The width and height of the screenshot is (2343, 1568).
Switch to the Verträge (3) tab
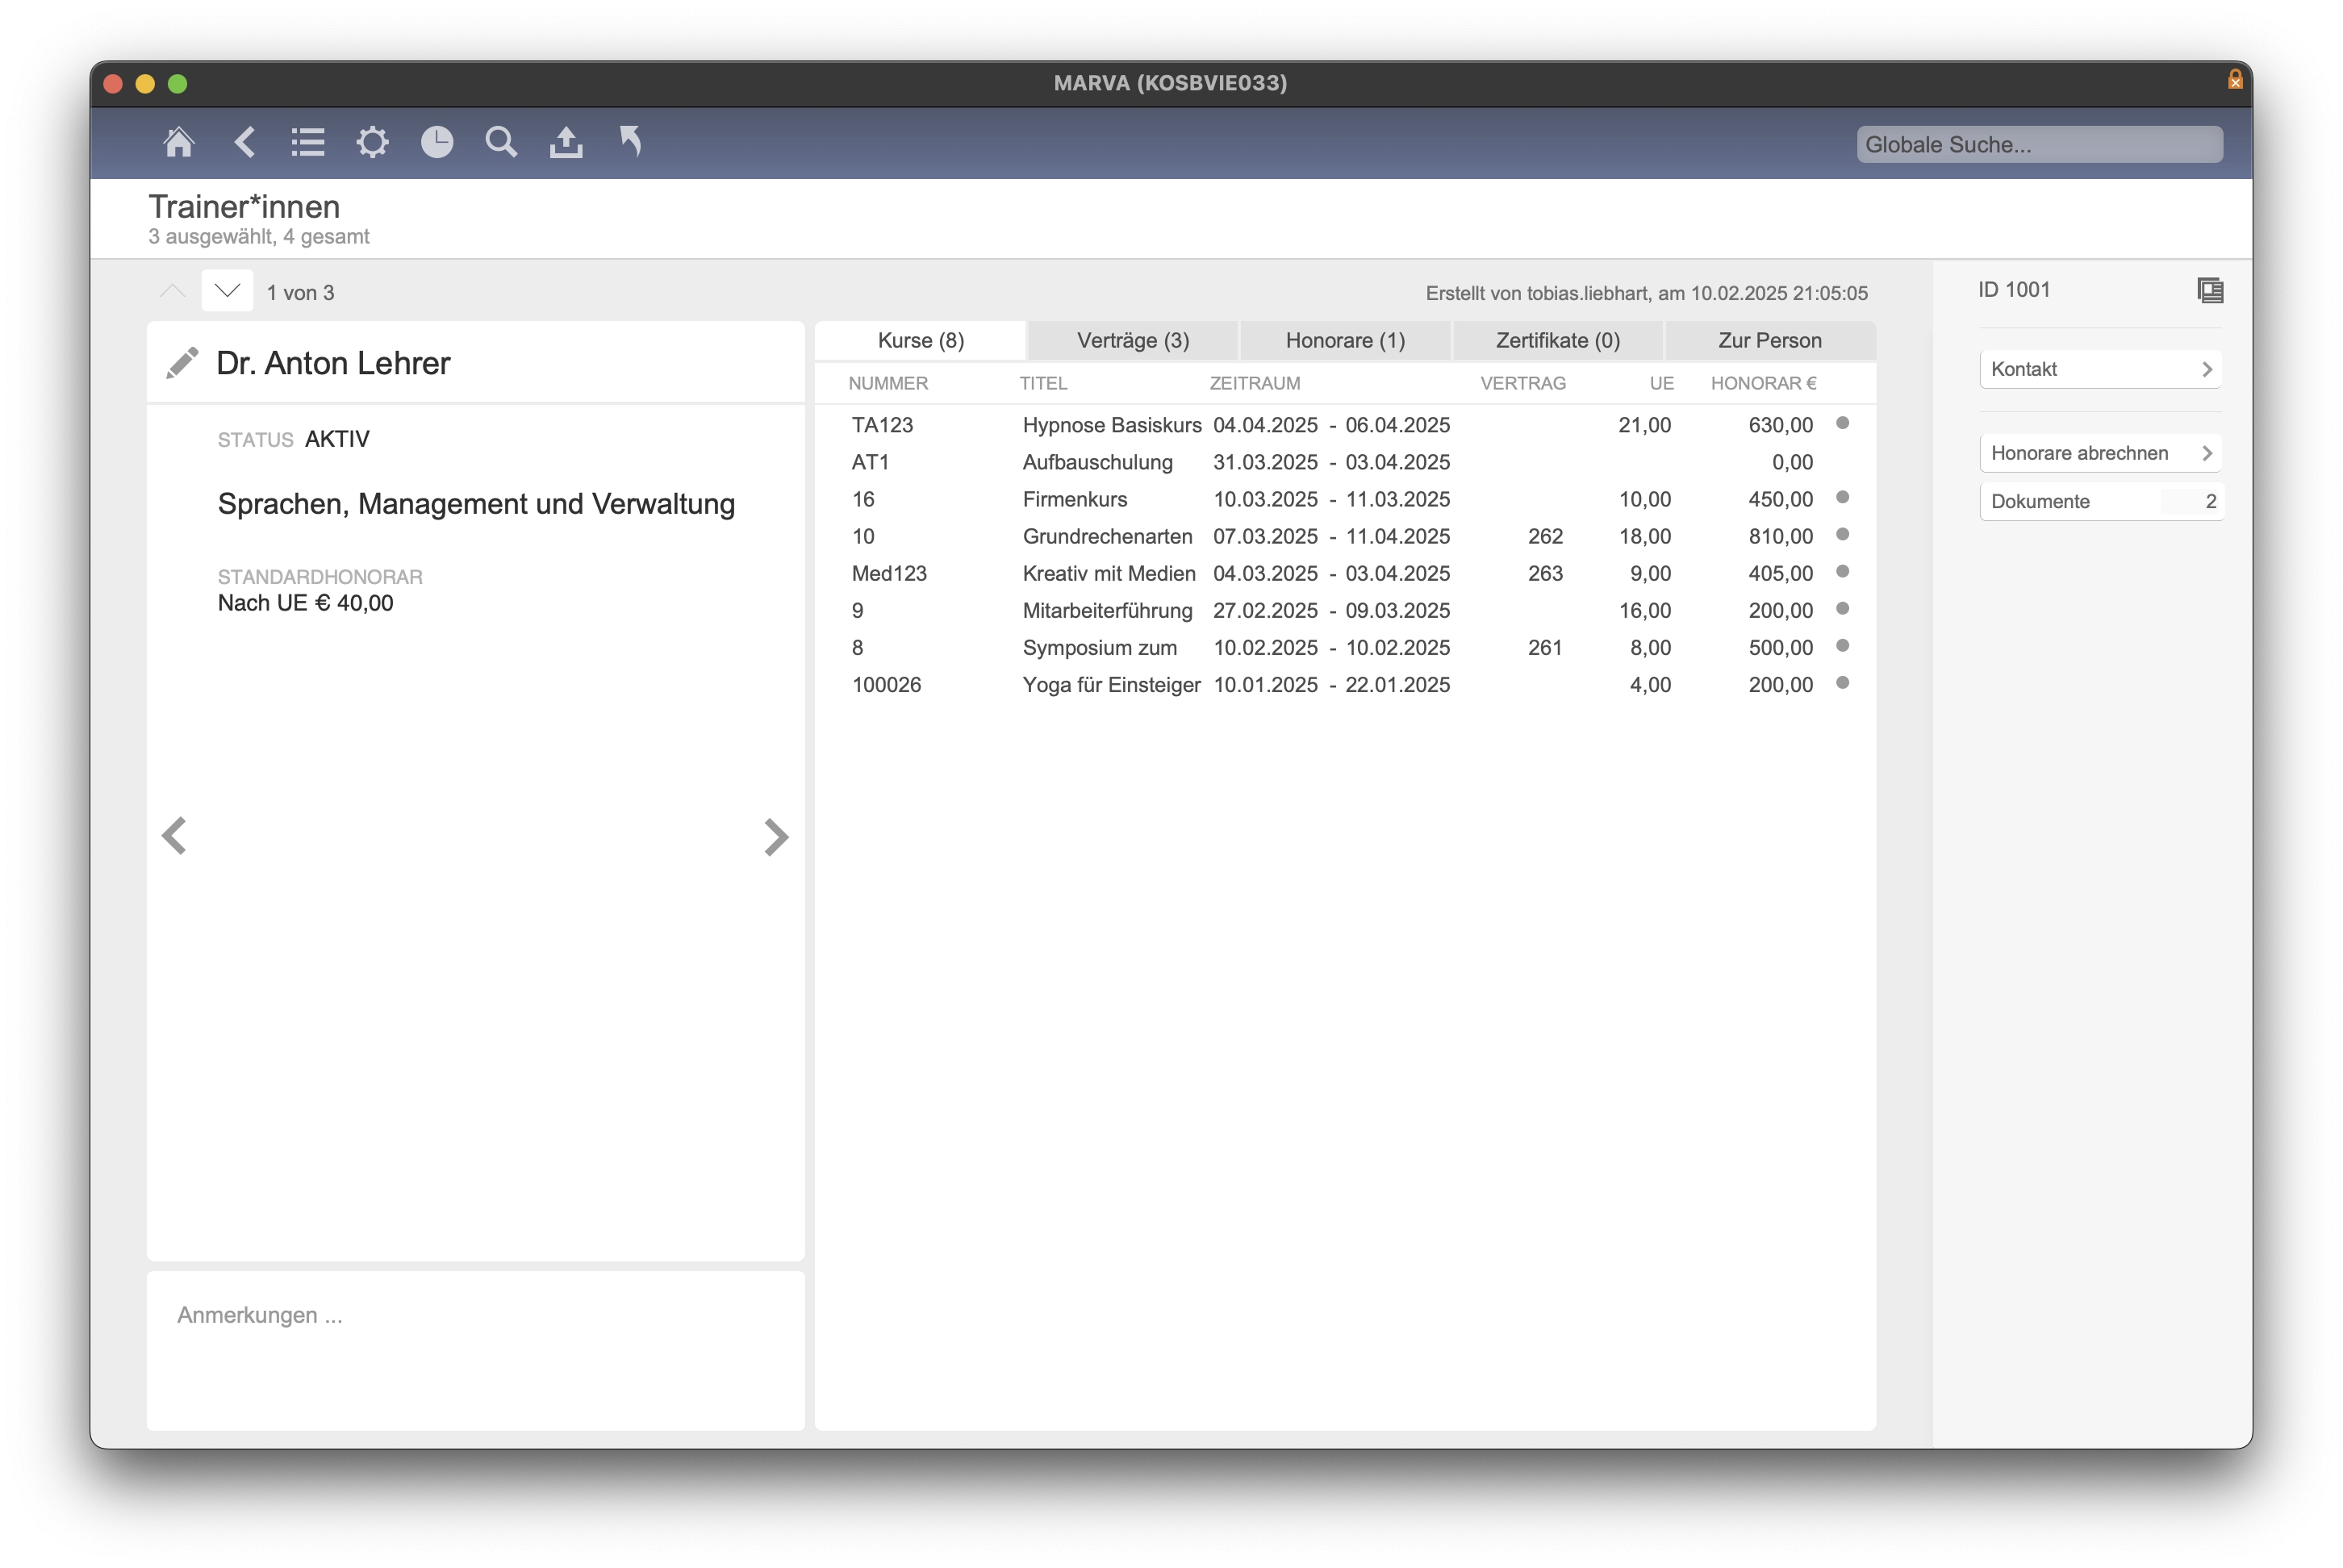tap(1132, 340)
